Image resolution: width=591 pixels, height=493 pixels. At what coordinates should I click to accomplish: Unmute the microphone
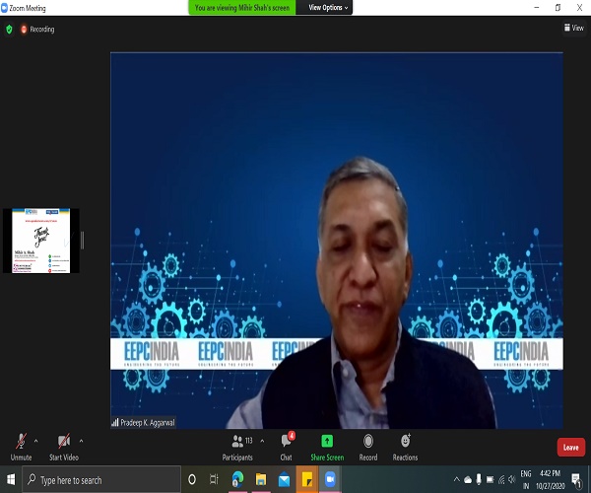(21, 448)
